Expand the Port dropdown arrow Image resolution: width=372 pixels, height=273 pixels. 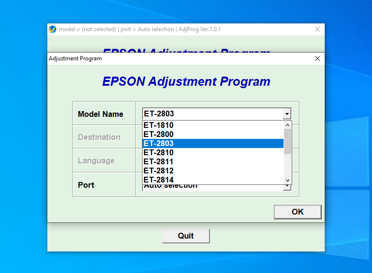287,187
